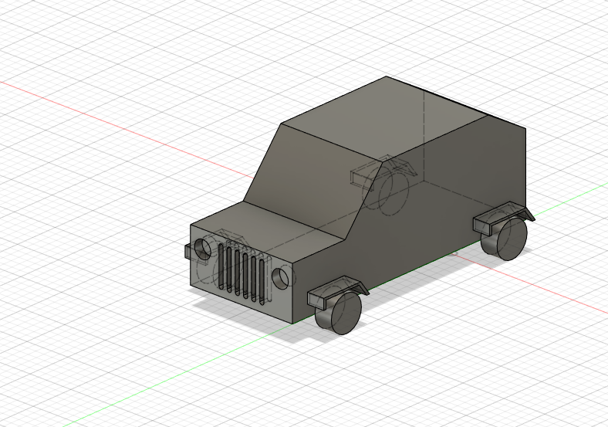This screenshot has height=427, width=608.
Task: Select the fender above the near rear wheel
Action: (503, 216)
